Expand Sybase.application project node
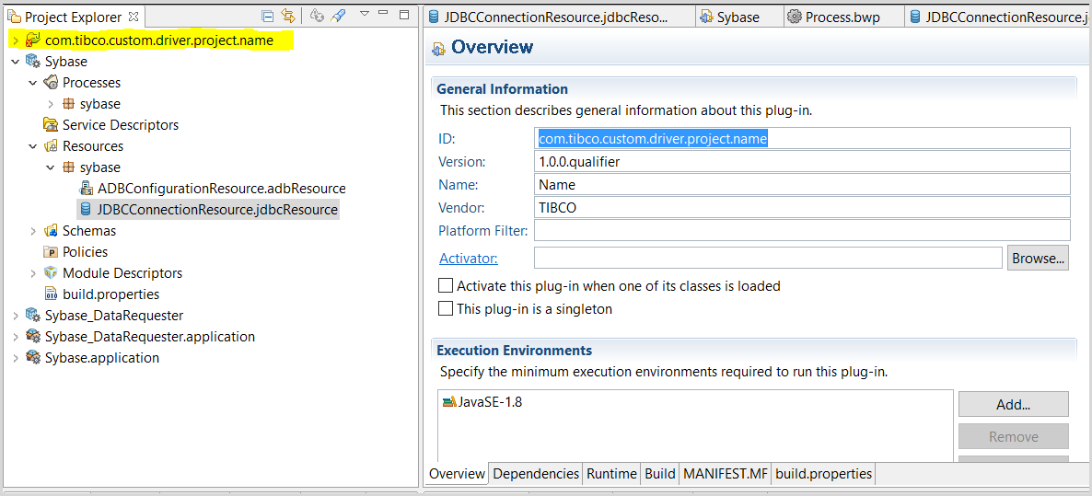The image size is (1092, 496). click(x=16, y=358)
